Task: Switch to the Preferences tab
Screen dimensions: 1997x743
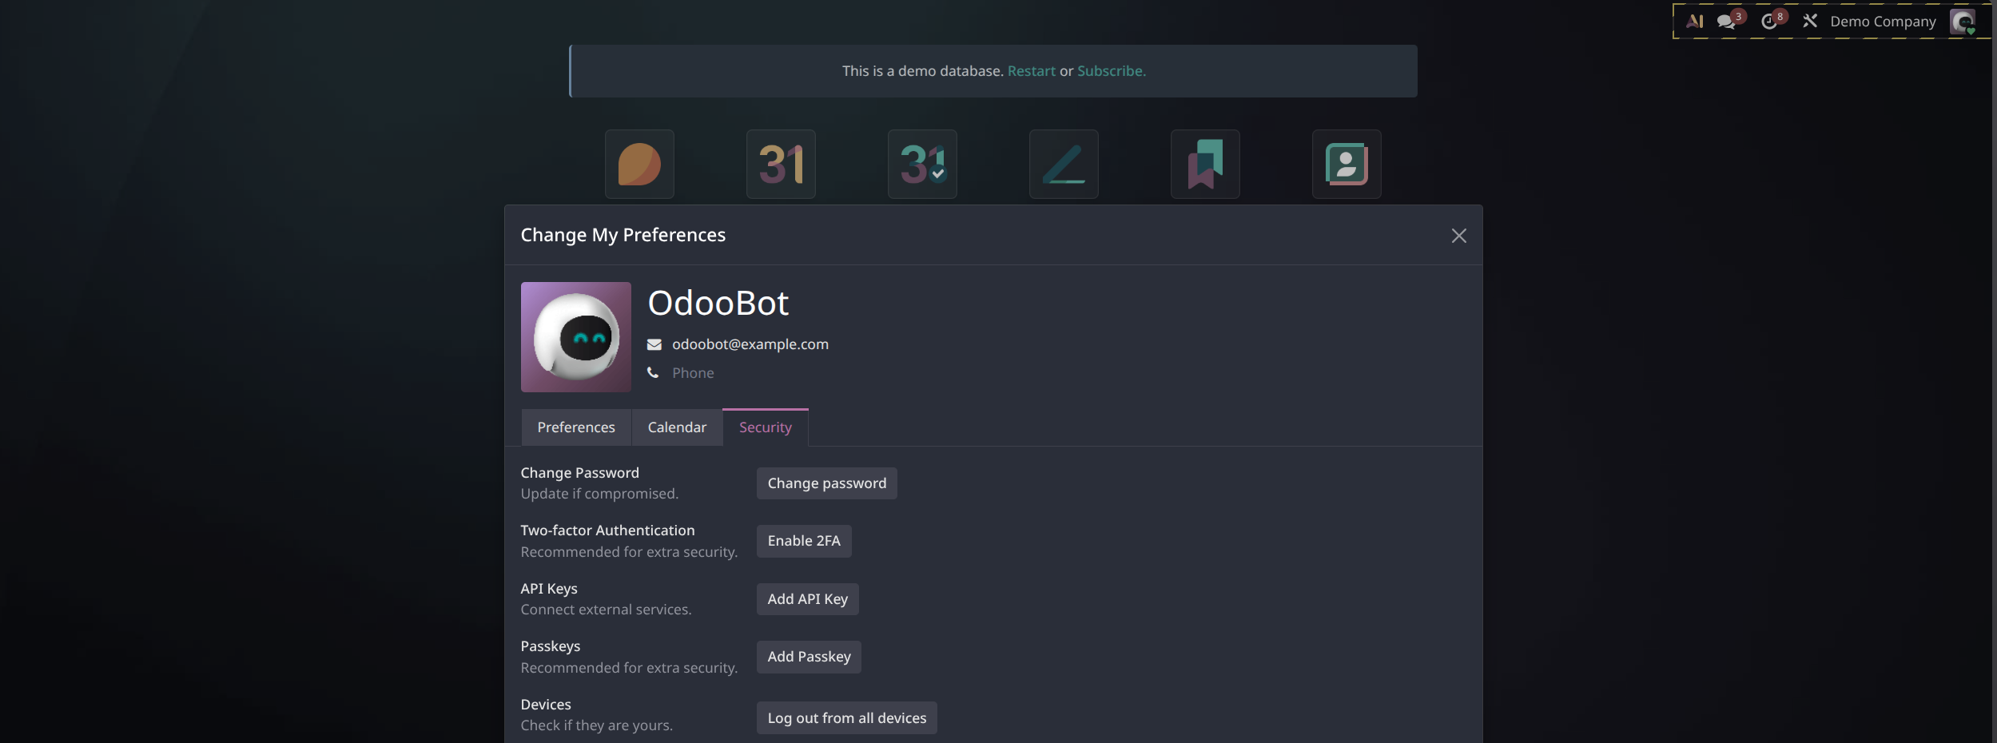Action: (x=576, y=427)
